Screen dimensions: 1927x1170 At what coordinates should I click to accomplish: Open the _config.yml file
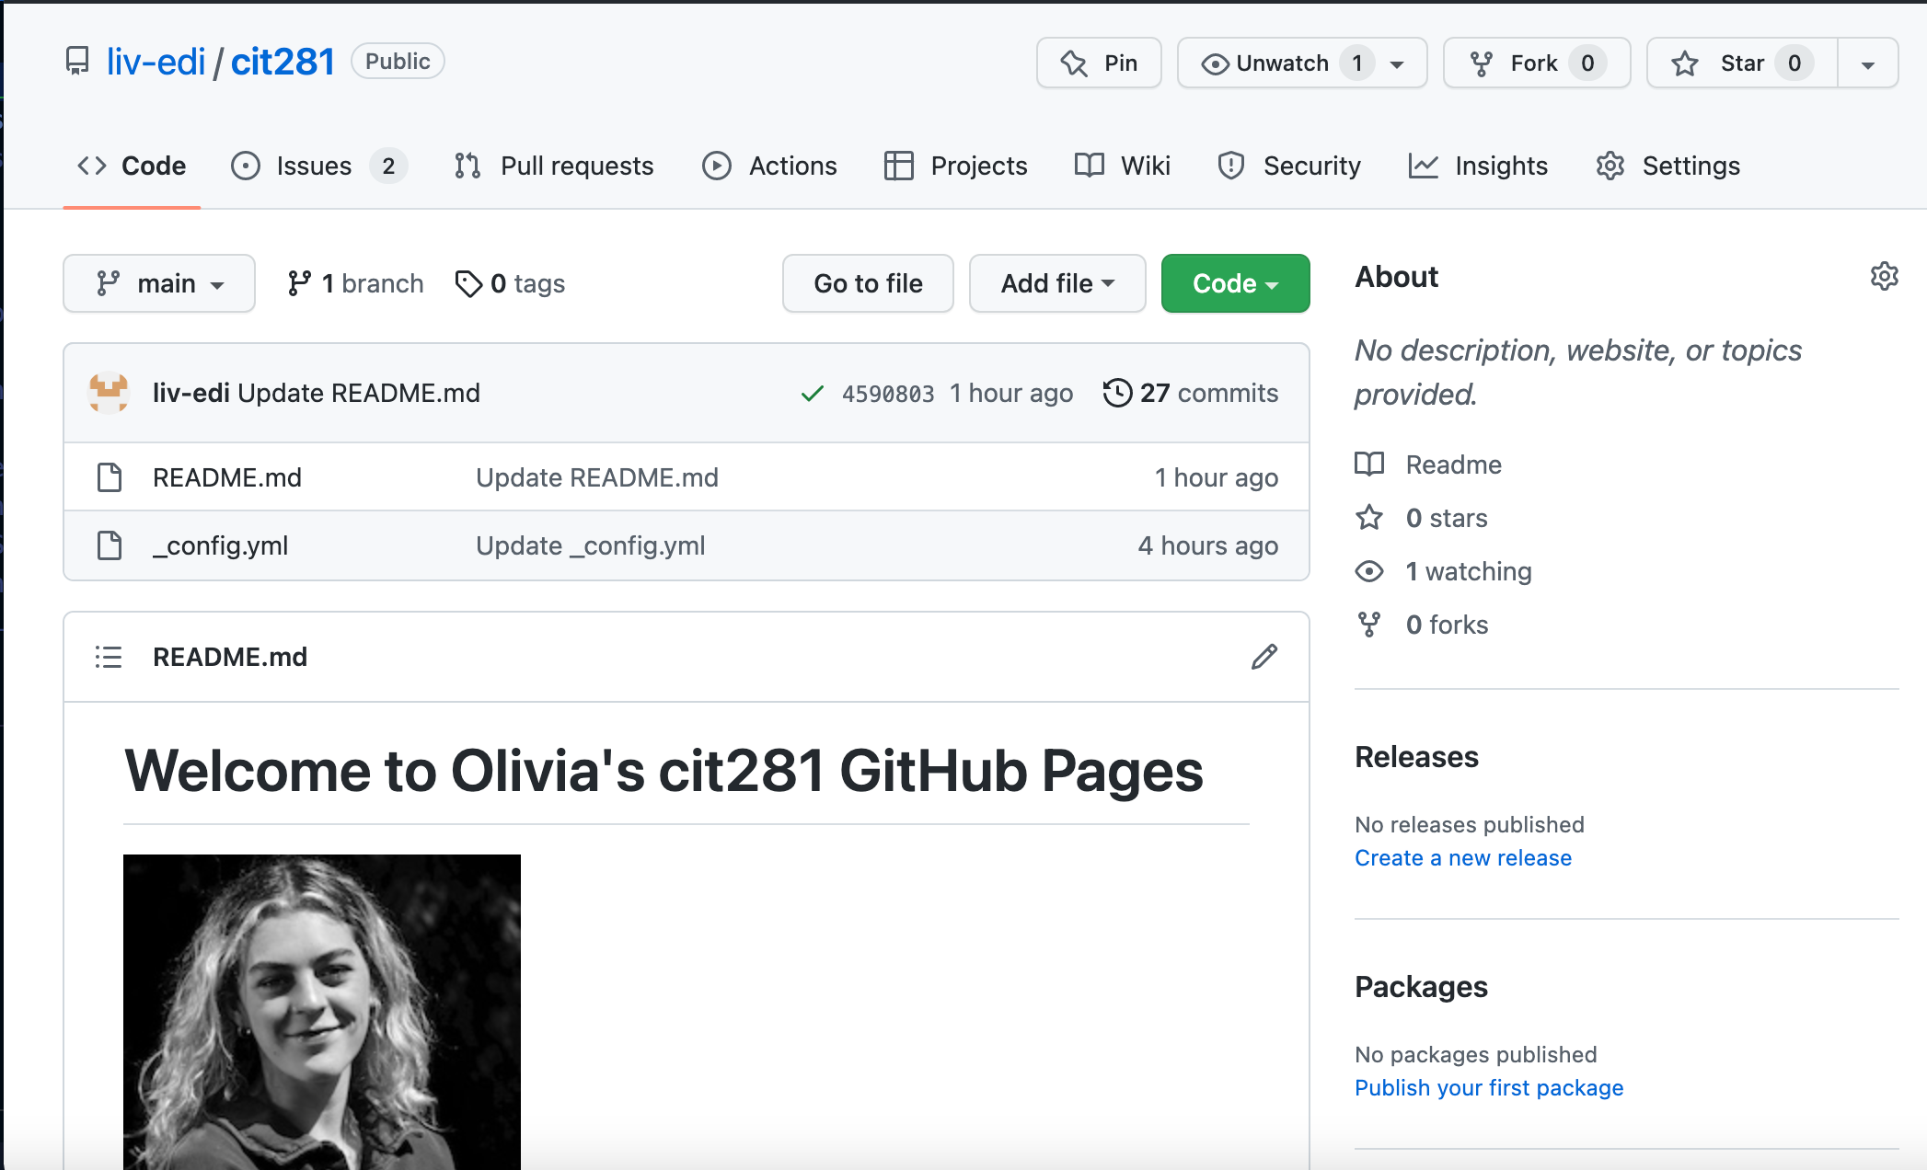coord(221,545)
